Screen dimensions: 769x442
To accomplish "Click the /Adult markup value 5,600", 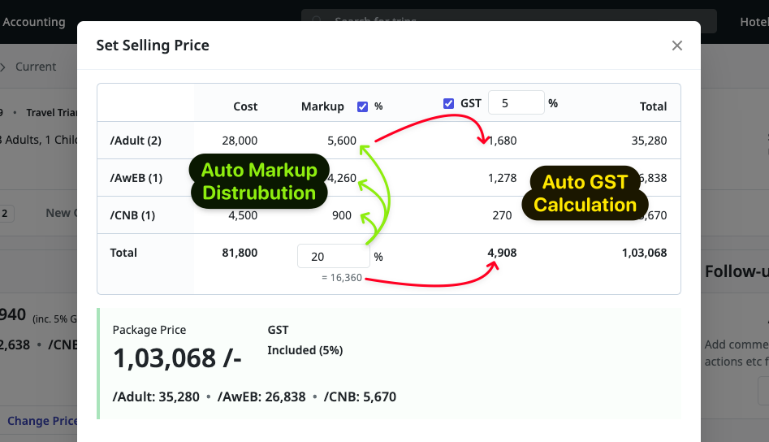I will [x=341, y=141].
